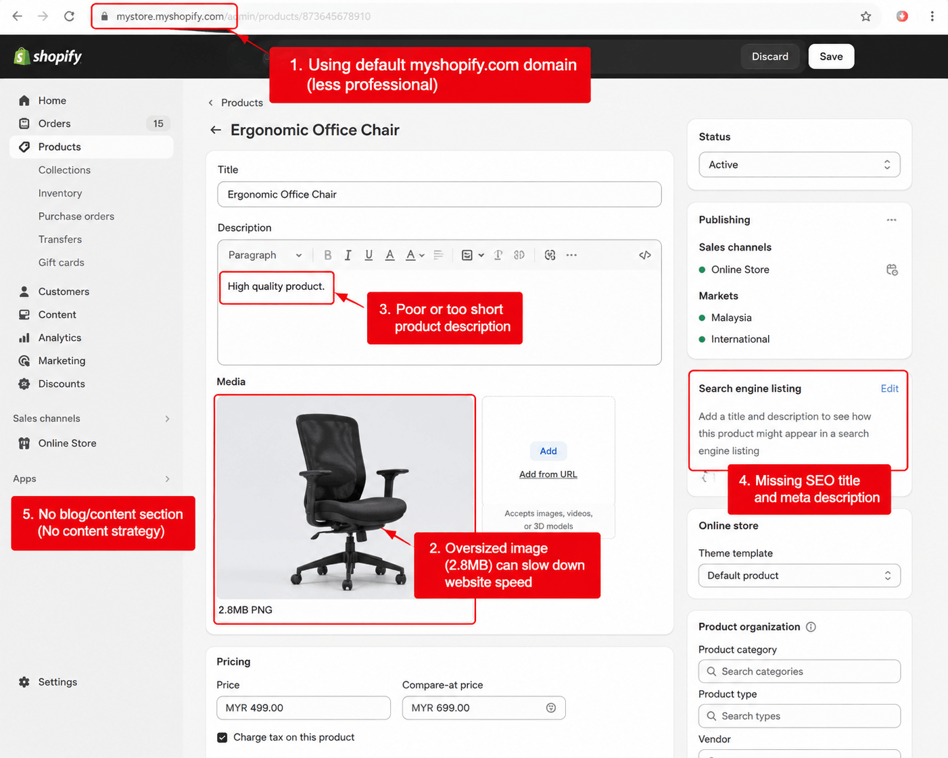Click the Products breadcrumb link above the heading

coord(242,103)
